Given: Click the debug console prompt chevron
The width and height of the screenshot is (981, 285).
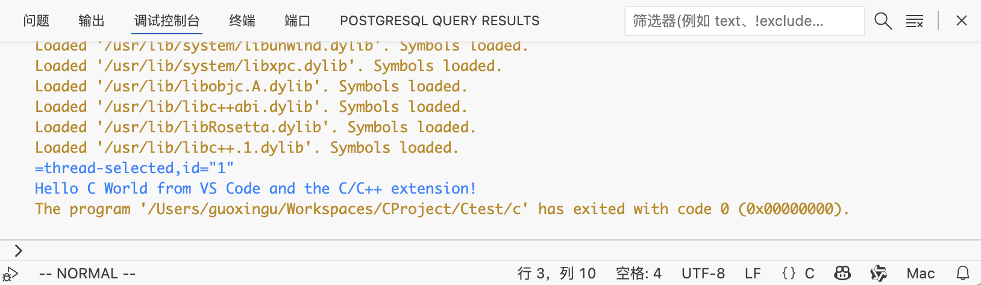Looking at the screenshot, I should tap(18, 251).
